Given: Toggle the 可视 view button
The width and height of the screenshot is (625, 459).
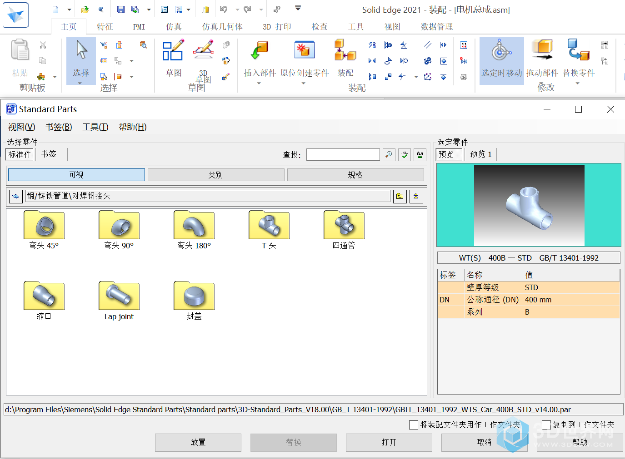Looking at the screenshot, I should (76, 175).
